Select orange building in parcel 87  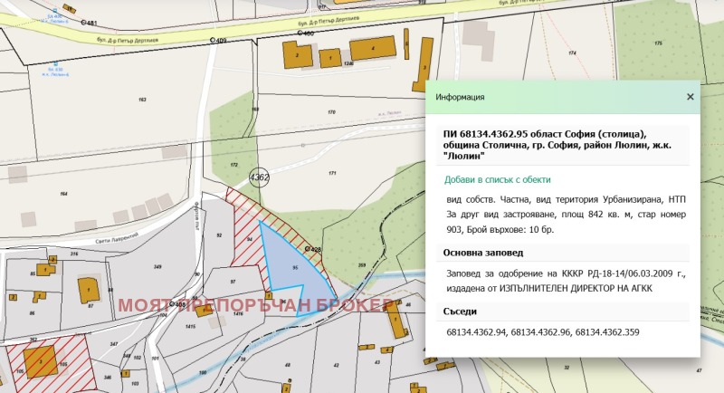coord(89,290)
